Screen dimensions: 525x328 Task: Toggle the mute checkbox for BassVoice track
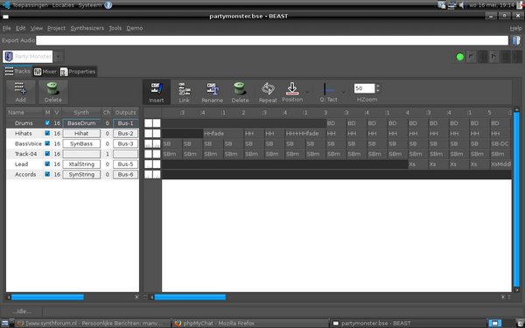click(x=47, y=143)
